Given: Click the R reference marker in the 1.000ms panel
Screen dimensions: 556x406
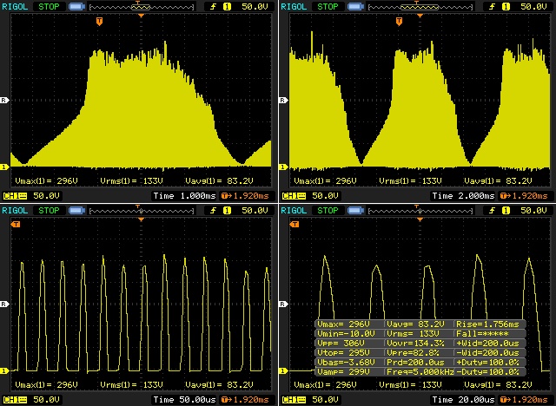Looking at the screenshot, I should click(4, 100).
